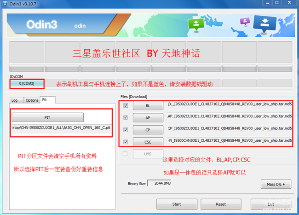Browse for BL bootloader file
Image resolution: width=299 pixels, height=215 pixels.
[148, 105]
